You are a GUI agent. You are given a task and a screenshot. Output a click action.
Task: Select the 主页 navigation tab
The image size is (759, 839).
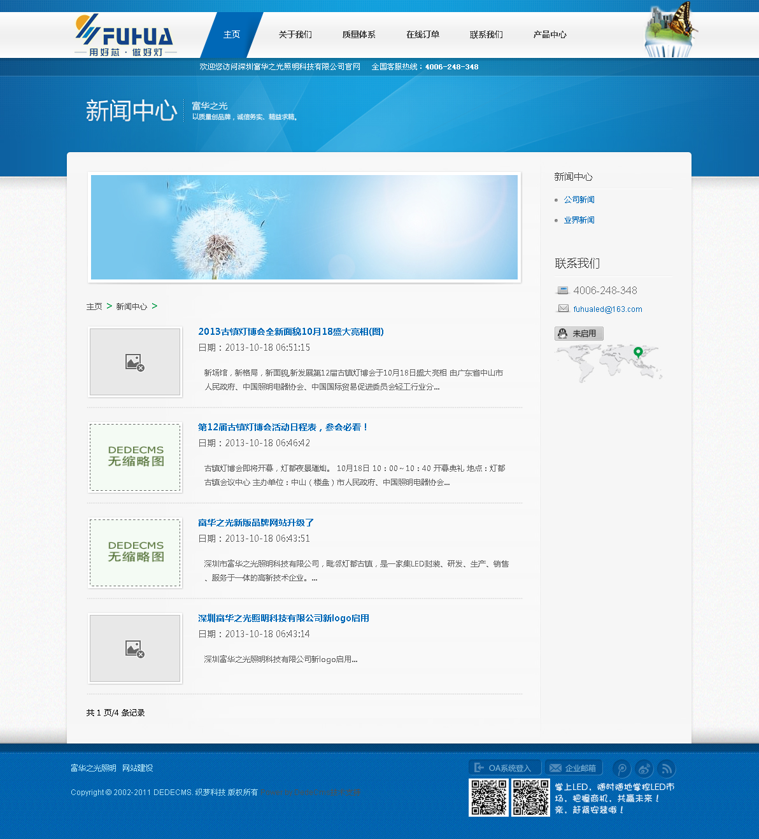click(x=232, y=35)
